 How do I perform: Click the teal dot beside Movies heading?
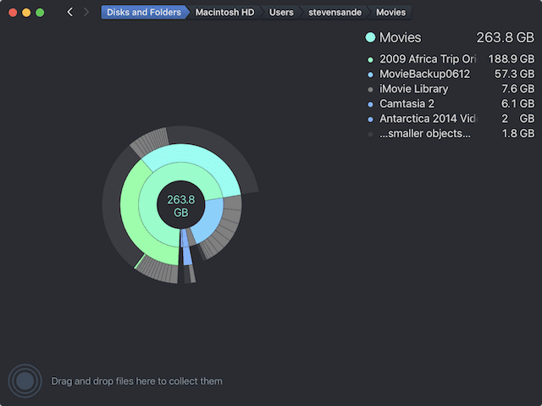(370, 37)
